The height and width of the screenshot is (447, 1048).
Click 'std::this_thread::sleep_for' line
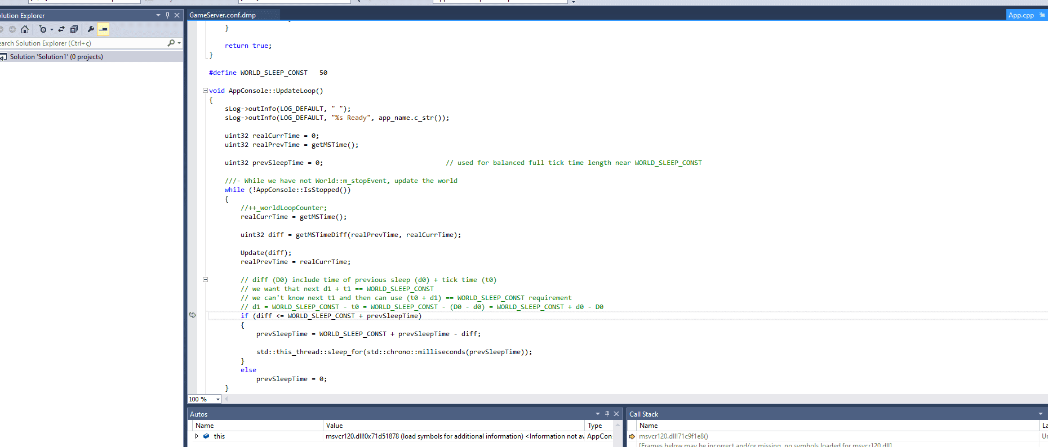[394, 352]
